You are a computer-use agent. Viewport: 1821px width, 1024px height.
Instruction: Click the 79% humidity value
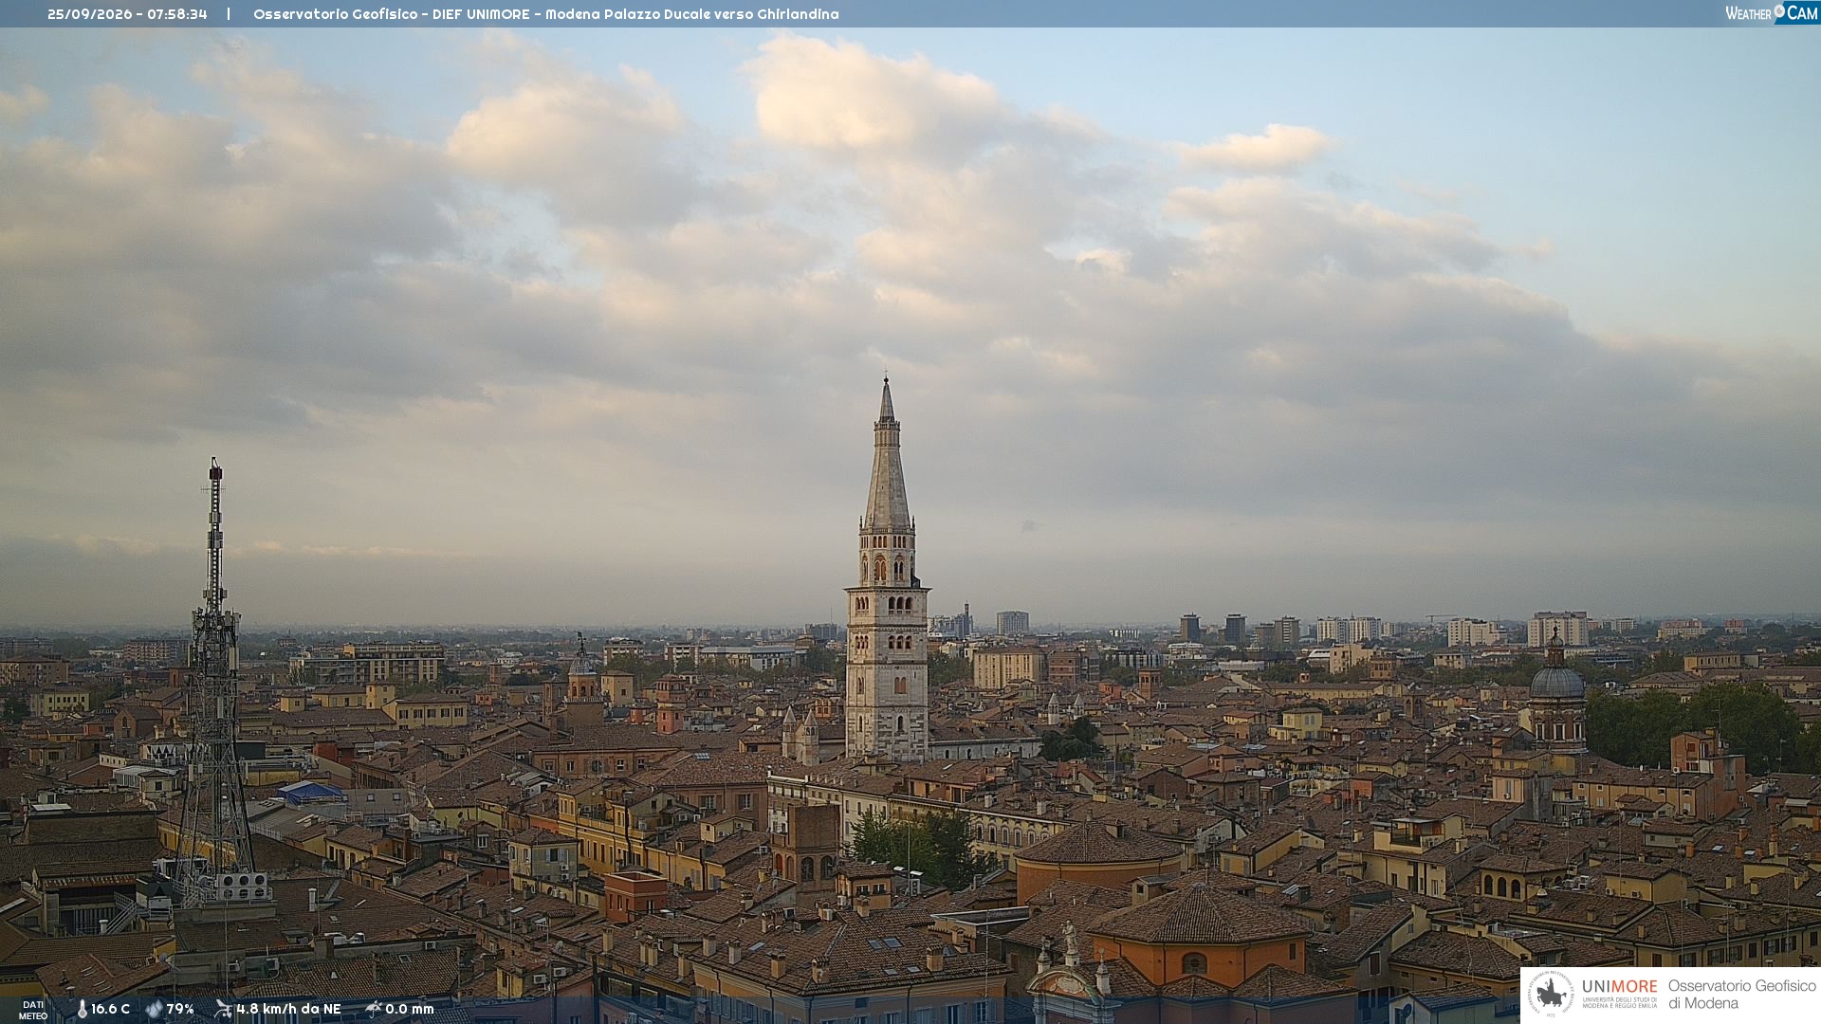pos(180,1009)
